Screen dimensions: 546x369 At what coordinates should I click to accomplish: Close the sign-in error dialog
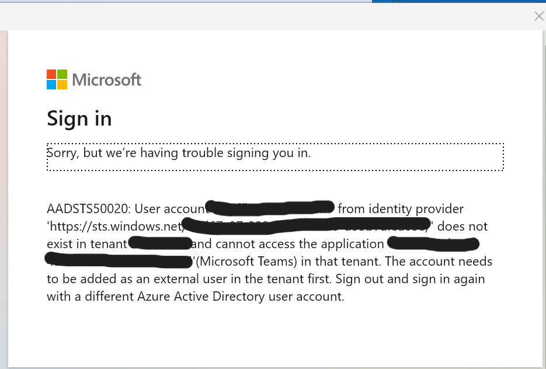click(539, 16)
